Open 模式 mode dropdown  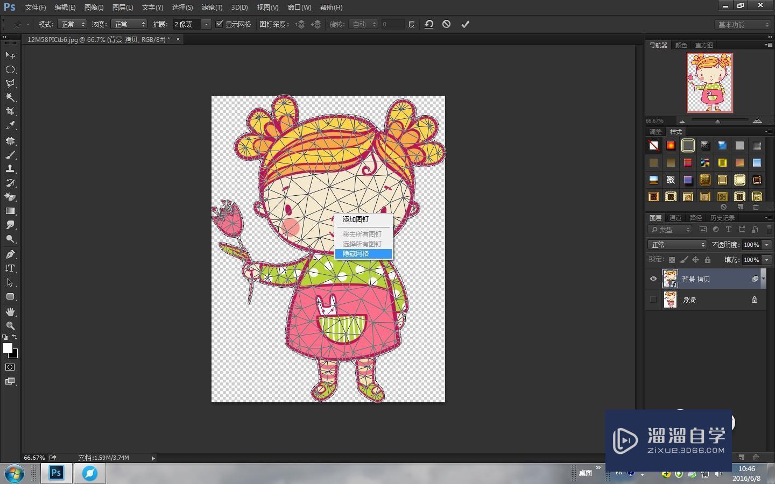(72, 24)
